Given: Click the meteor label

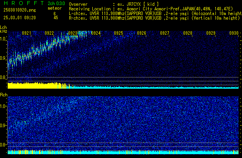Looking at the screenshot, I should point(55,8).
